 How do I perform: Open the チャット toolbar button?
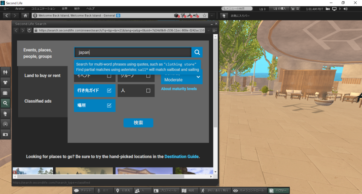pyautogui.click(x=83, y=190)
